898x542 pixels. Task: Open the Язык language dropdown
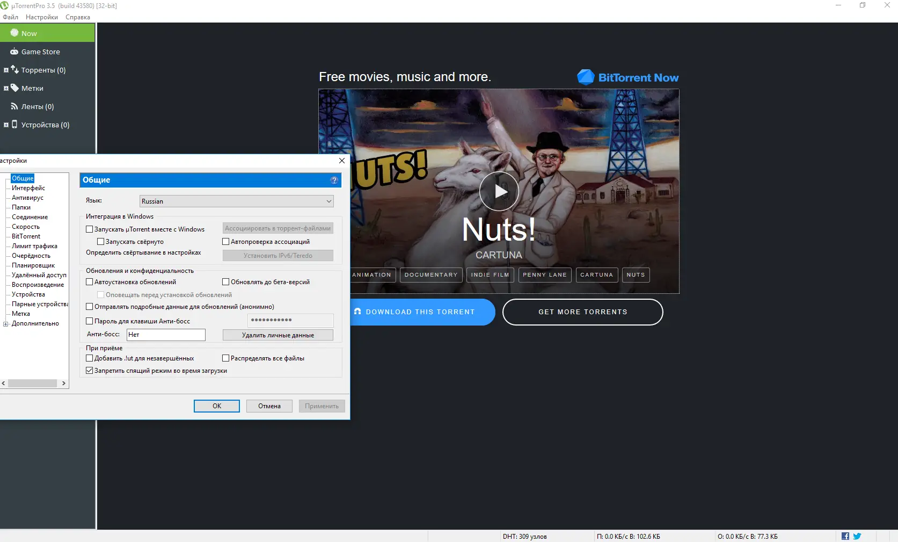[x=237, y=201]
